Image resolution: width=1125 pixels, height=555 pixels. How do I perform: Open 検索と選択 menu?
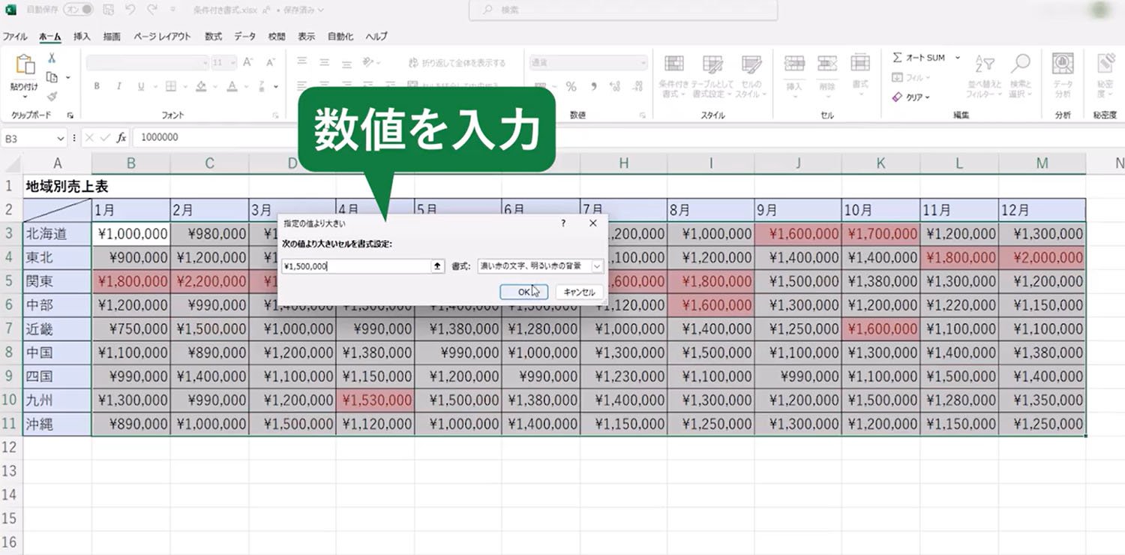(1021, 76)
